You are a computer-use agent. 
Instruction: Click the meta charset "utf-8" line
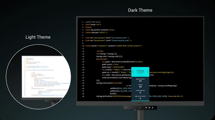(96, 33)
